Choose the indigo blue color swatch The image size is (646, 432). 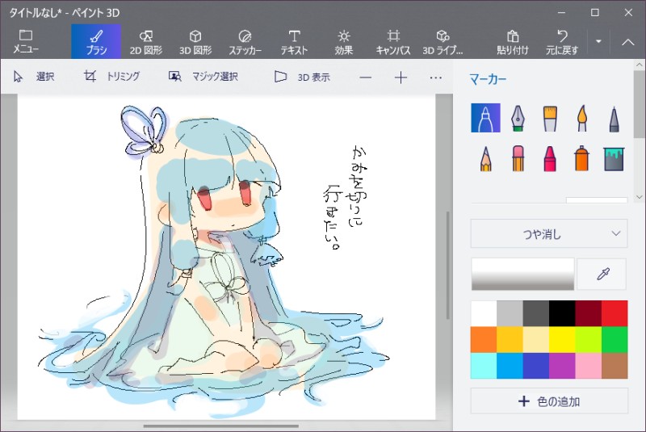pos(536,366)
